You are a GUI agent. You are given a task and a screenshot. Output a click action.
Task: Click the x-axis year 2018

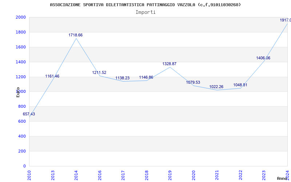coord(147,175)
